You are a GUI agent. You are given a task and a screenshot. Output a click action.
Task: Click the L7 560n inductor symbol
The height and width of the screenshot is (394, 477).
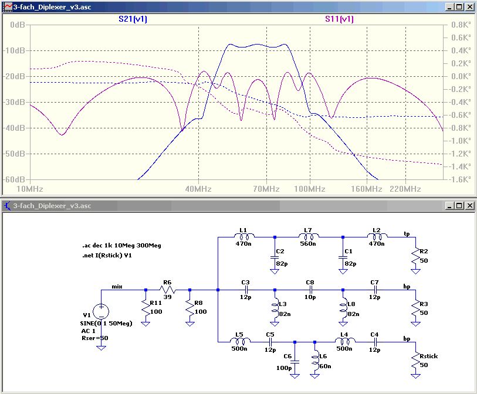[x=309, y=237]
